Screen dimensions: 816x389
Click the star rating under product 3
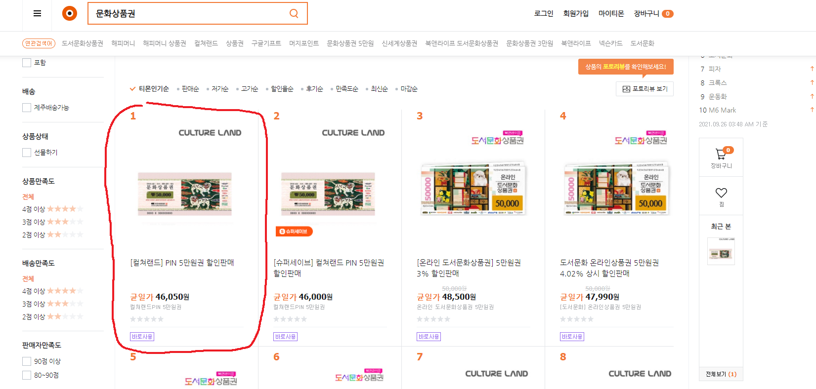[x=433, y=319]
